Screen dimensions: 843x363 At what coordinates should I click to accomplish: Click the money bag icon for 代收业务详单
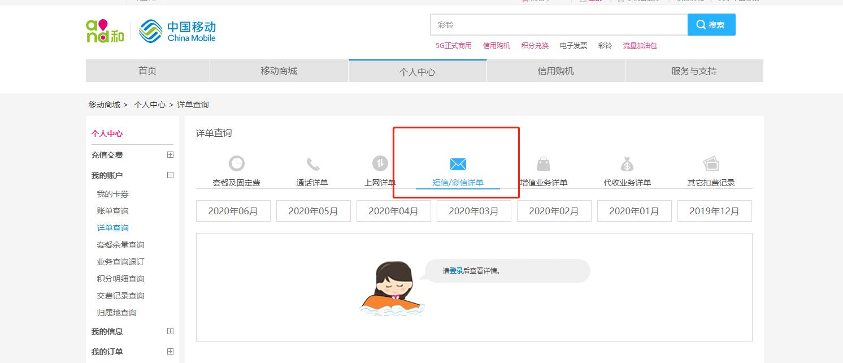pos(627,163)
